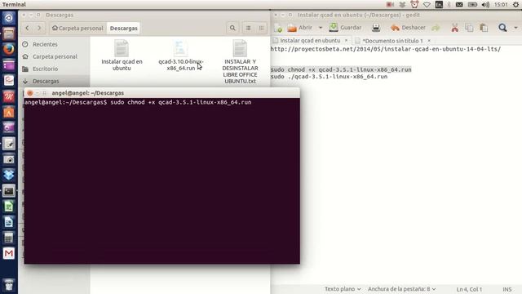Cut selection with scissors icon

(455, 28)
